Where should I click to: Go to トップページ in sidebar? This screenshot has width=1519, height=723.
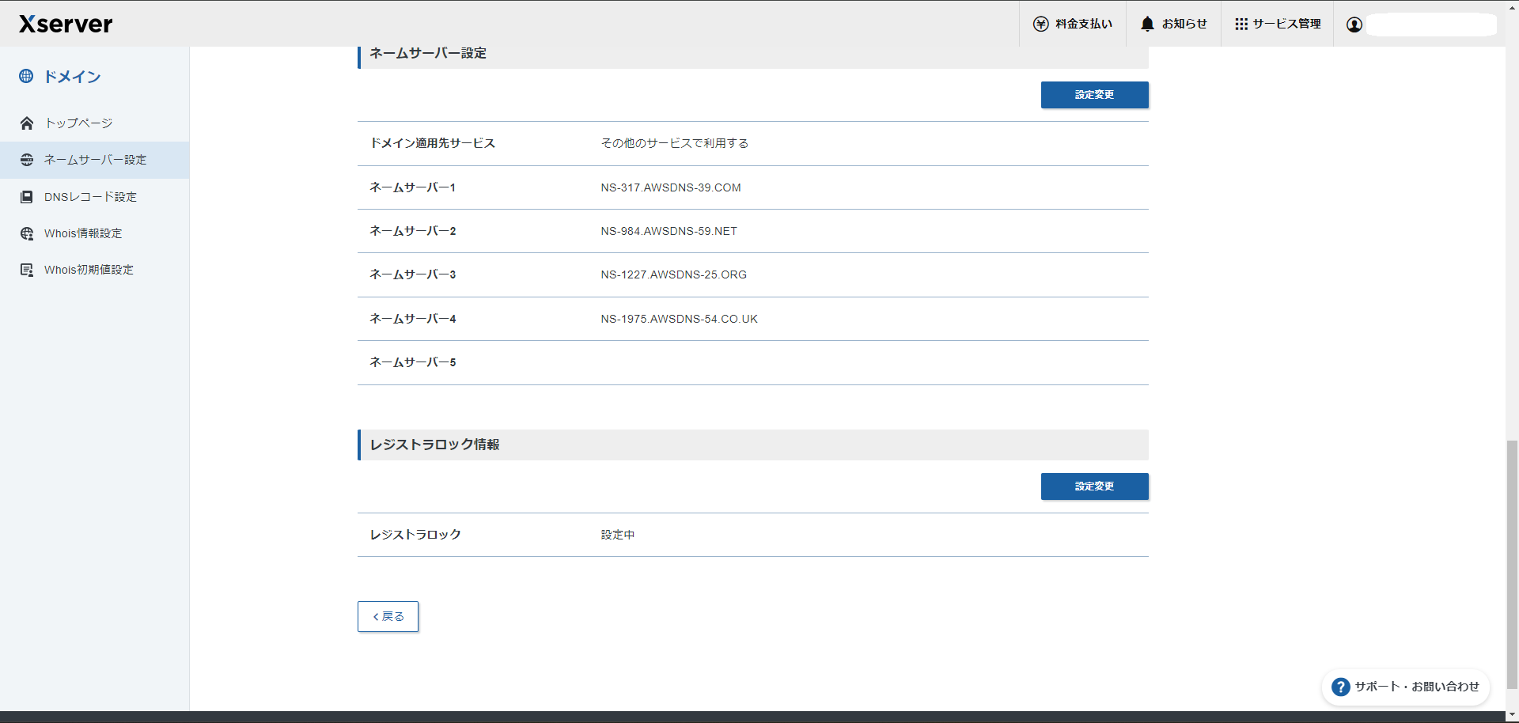click(95, 123)
